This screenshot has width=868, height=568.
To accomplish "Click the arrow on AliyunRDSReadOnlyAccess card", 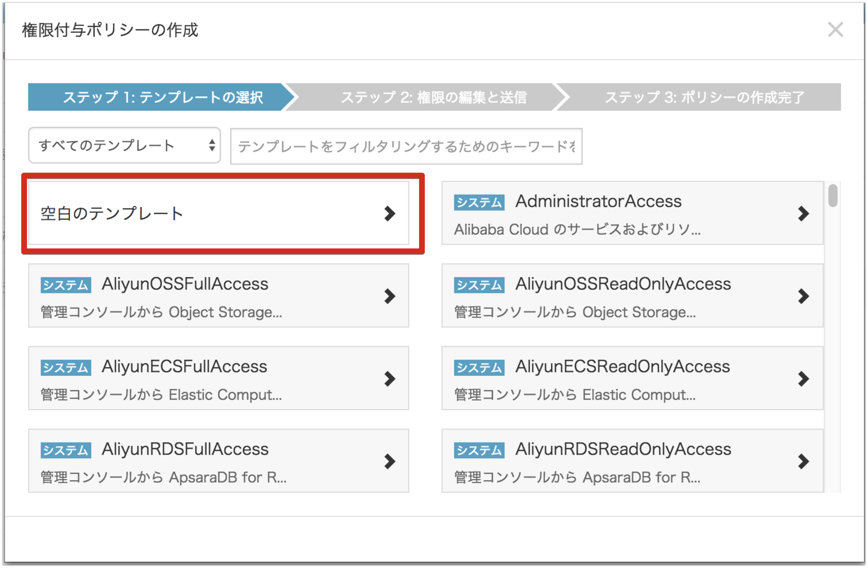I will click(x=803, y=462).
